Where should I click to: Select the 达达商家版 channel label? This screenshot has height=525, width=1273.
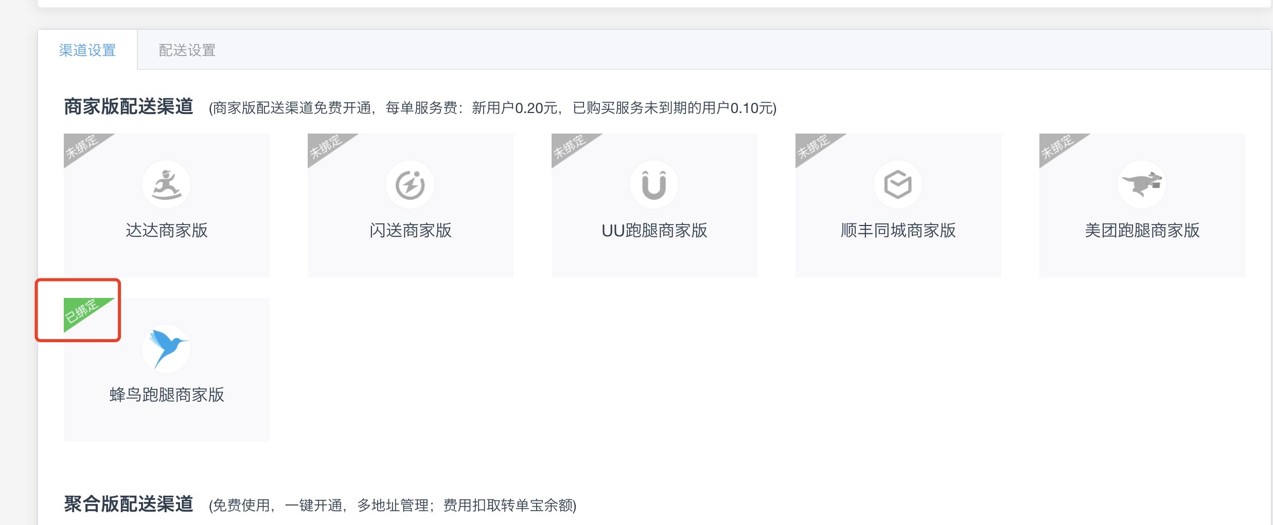coord(167,230)
